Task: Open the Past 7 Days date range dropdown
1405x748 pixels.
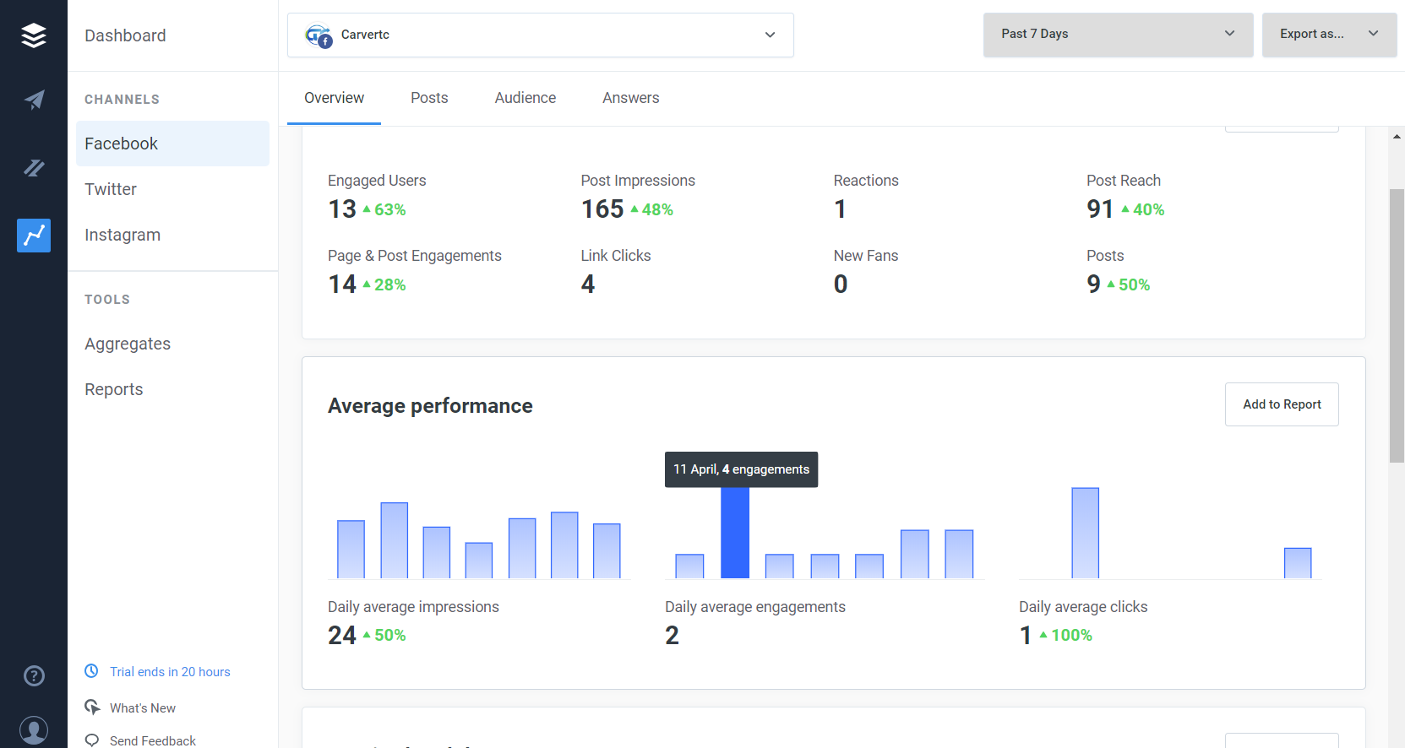Action: [x=1118, y=35]
